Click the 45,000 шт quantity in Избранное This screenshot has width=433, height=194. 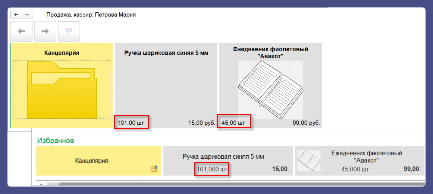coord(355,169)
